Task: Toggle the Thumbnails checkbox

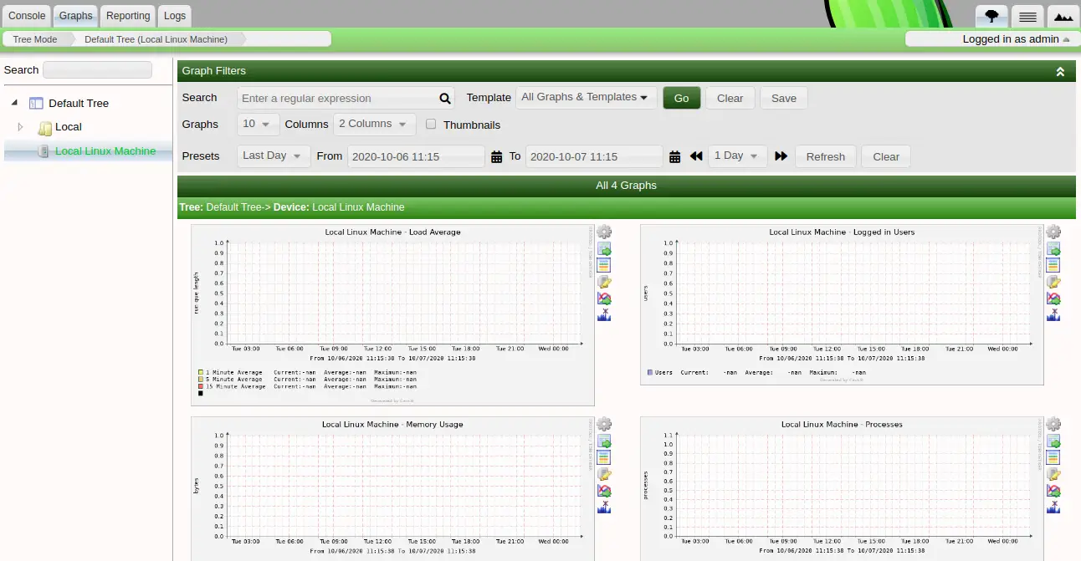Action: point(431,124)
